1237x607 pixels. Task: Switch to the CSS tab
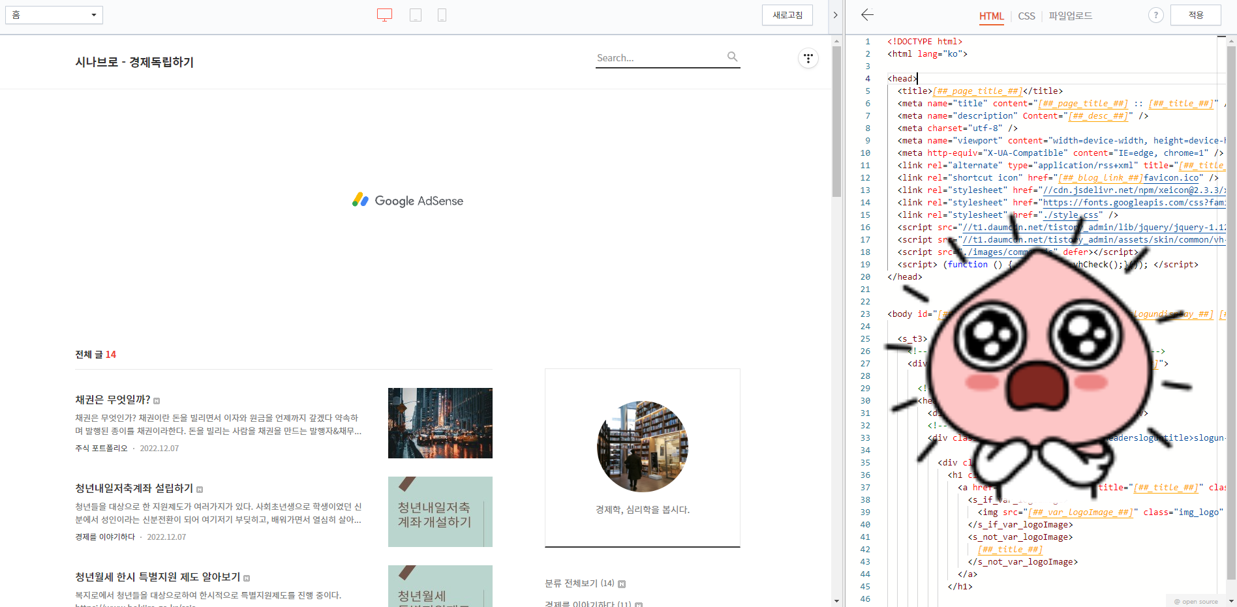[x=1026, y=16]
